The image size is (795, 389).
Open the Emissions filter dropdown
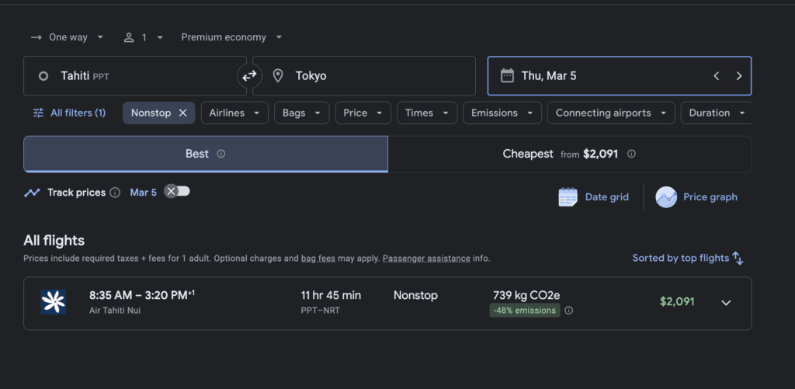(502, 113)
